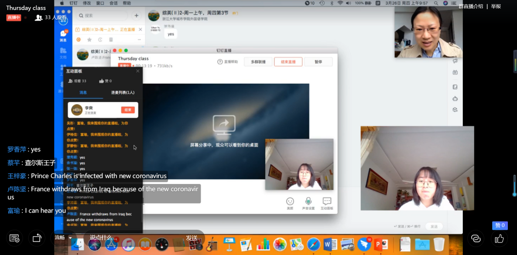
Task: Click the Wi-Fi icon in the menu bar
Action: [340, 3]
